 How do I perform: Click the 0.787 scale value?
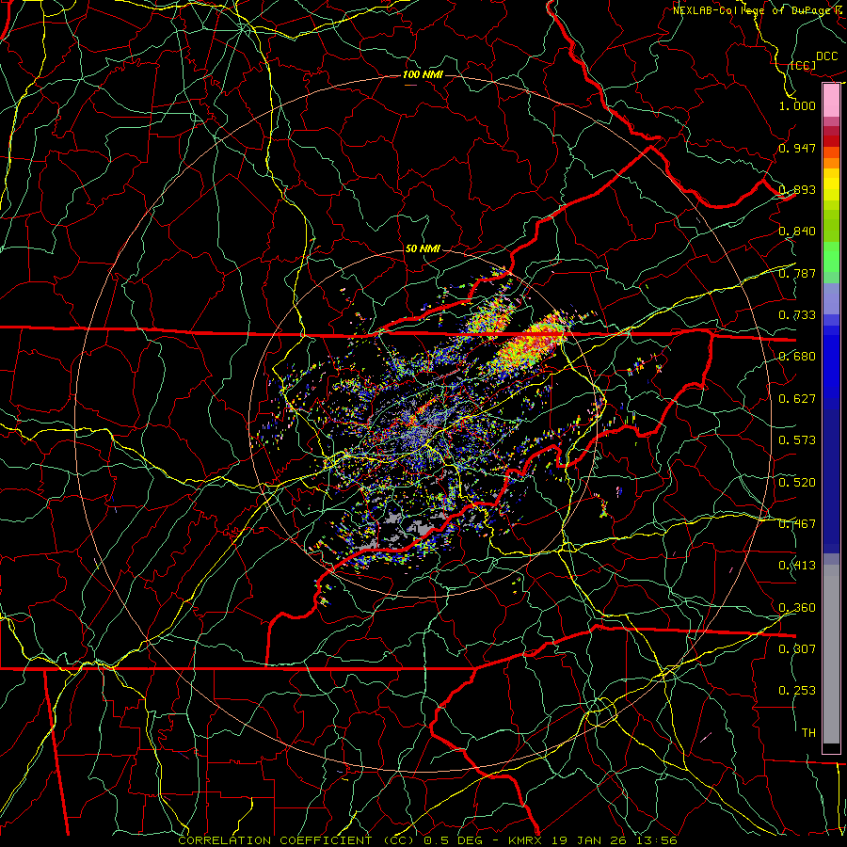pos(797,273)
